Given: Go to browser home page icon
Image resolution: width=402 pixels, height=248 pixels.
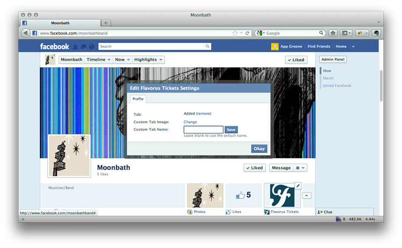Looking at the screenshot, I should 333,33.
